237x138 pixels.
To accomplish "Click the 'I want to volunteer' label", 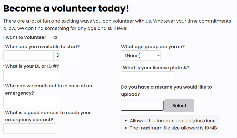I will 25,37.
